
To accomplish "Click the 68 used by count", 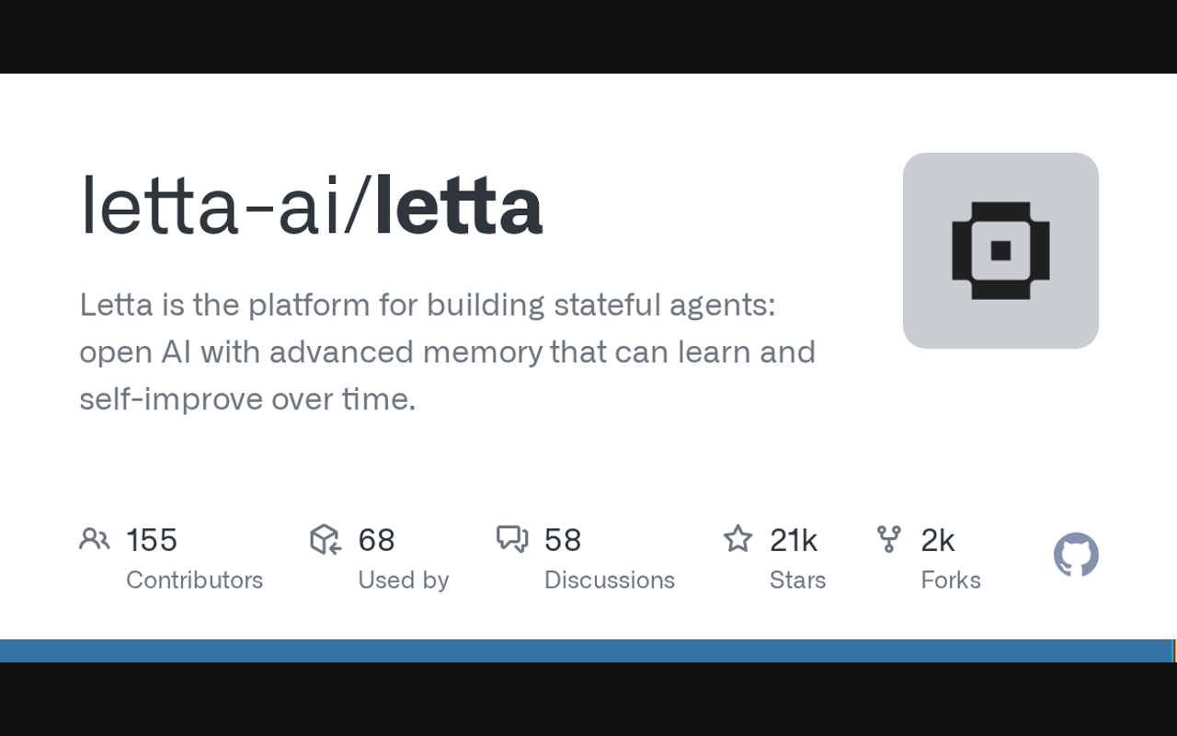I will pyautogui.click(x=376, y=540).
